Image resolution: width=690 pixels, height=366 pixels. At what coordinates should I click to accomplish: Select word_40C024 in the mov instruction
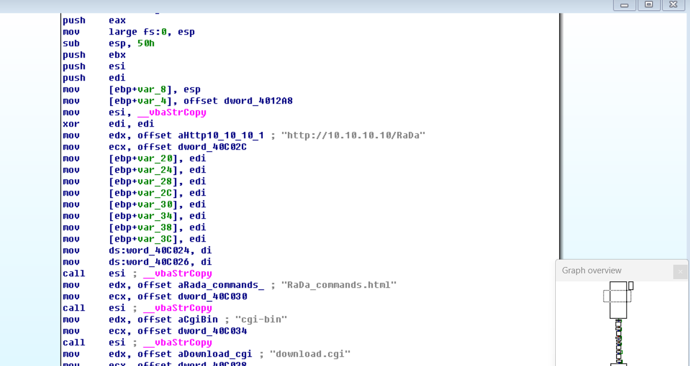[x=158, y=250]
